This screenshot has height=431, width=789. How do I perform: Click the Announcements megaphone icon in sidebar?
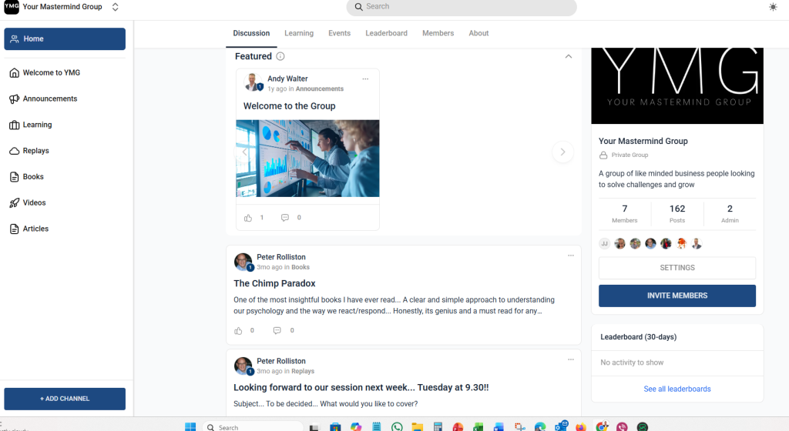click(x=15, y=99)
